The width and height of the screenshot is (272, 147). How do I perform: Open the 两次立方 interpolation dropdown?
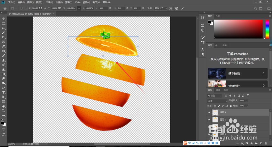[160, 8]
